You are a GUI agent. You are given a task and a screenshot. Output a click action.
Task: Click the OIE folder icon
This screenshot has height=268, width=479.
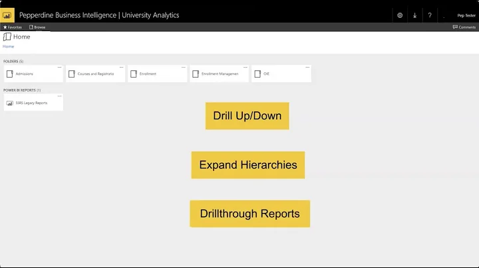click(x=258, y=74)
